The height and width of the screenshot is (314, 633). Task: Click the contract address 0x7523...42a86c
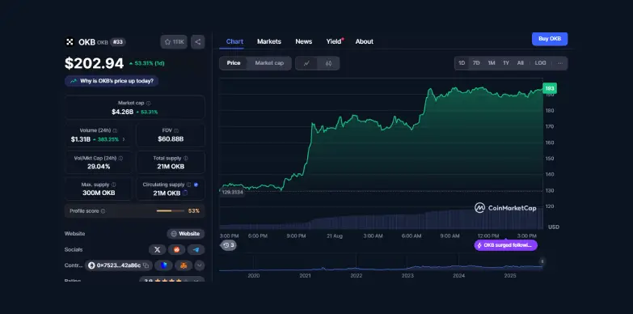tap(118, 265)
